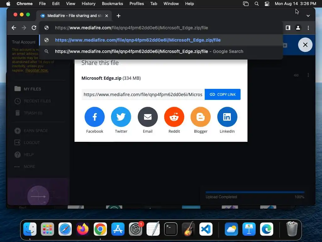Screen dimensions: 322x242
Task: Click the date and time in menu bar
Action: pyautogui.click(x=295, y=3)
